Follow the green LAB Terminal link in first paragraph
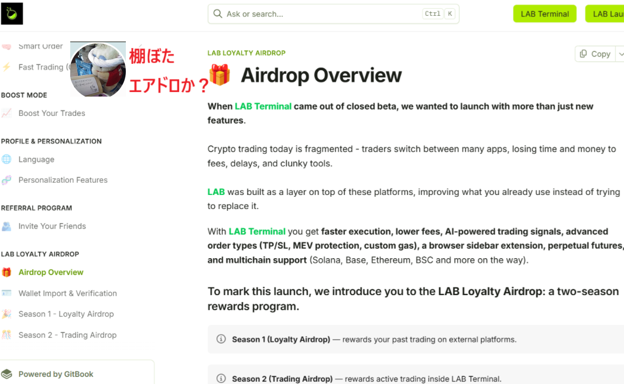This screenshot has height=384, width=624. [263, 107]
